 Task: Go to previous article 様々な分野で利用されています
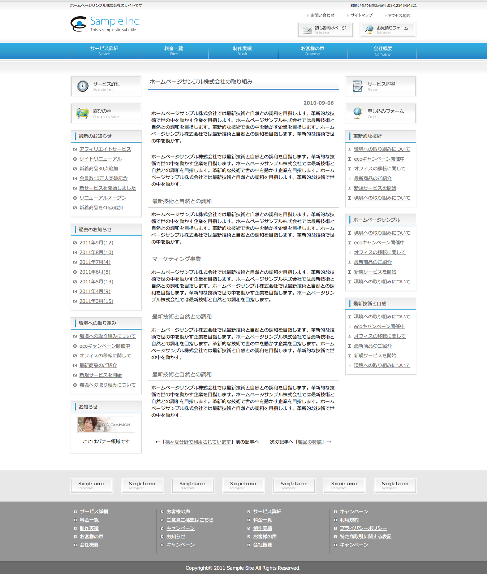(198, 442)
